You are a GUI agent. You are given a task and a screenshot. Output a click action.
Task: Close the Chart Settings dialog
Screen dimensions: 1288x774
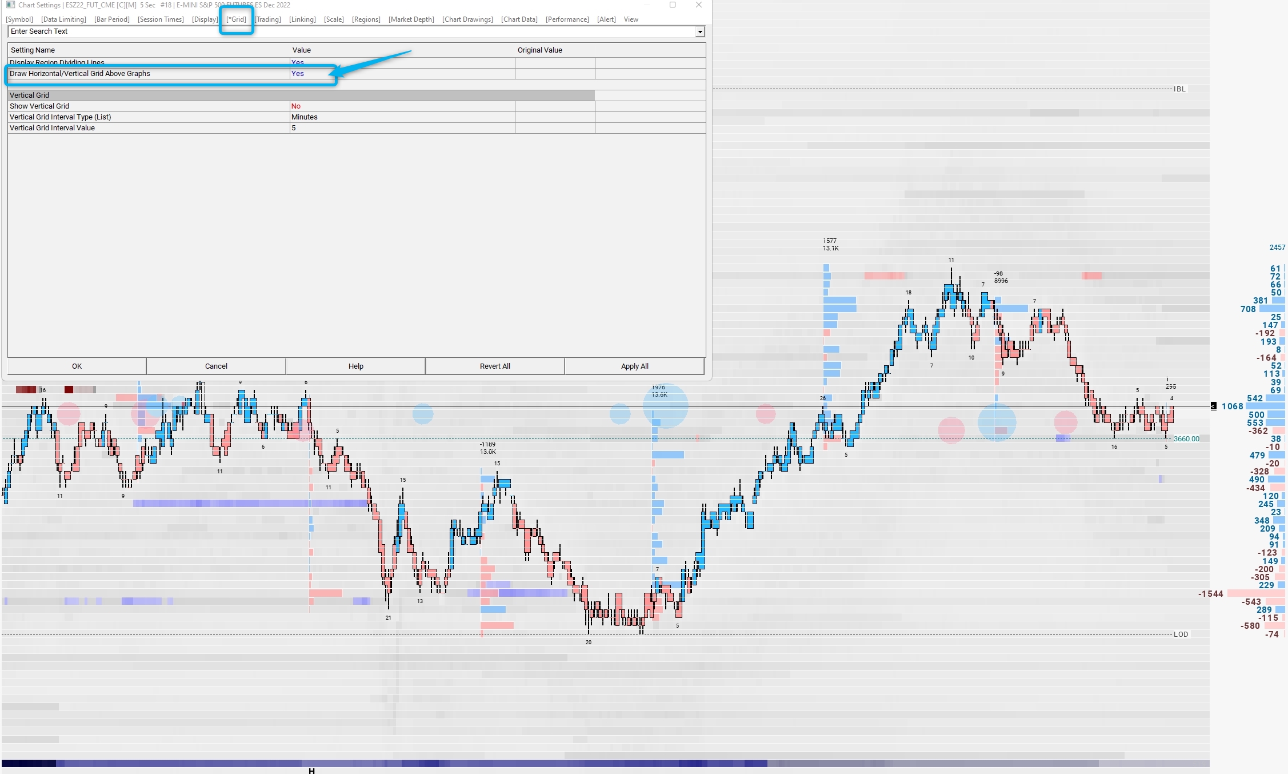[x=698, y=5]
